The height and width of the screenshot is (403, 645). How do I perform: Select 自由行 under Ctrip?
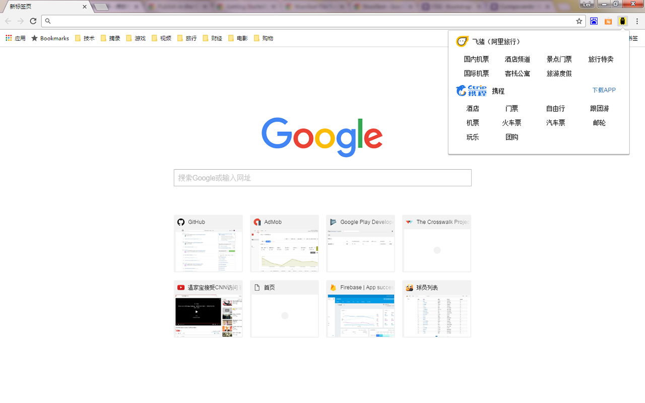555,108
